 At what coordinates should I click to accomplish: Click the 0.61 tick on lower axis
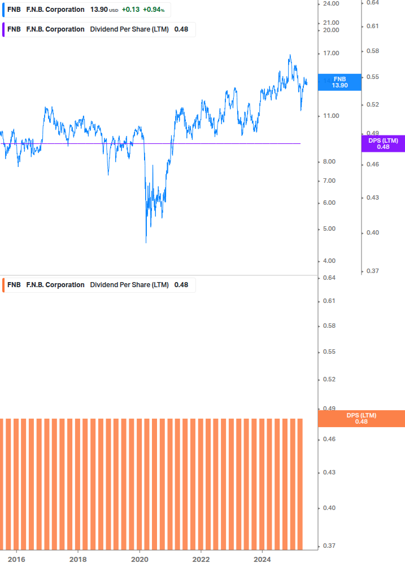(x=329, y=301)
